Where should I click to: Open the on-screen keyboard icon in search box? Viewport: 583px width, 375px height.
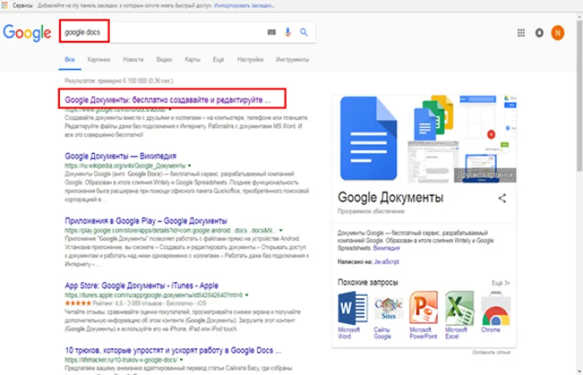pos(272,33)
